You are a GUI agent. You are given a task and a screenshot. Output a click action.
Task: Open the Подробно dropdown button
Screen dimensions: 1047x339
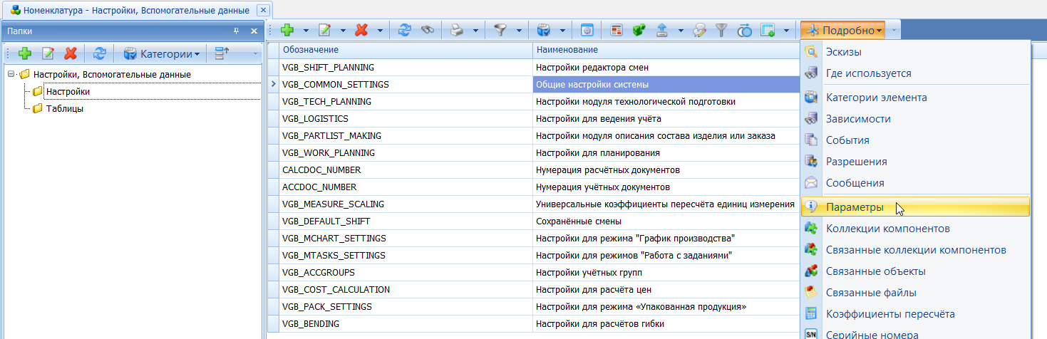coord(842,30)
